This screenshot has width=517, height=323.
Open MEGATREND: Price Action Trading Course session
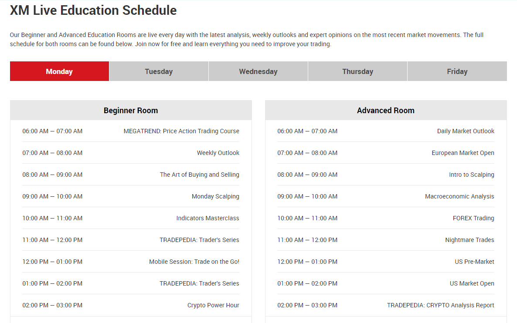(181, 131)
